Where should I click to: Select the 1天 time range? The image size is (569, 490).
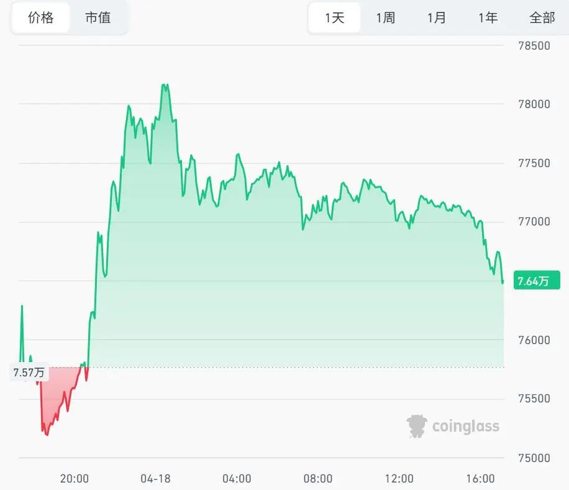point(335,18)
